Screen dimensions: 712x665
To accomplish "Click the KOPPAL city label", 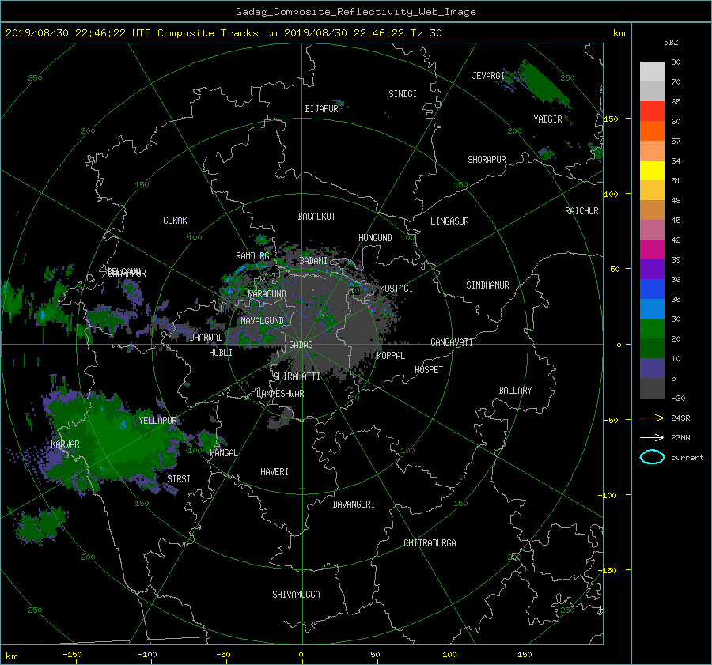I will tap(391, 355).
